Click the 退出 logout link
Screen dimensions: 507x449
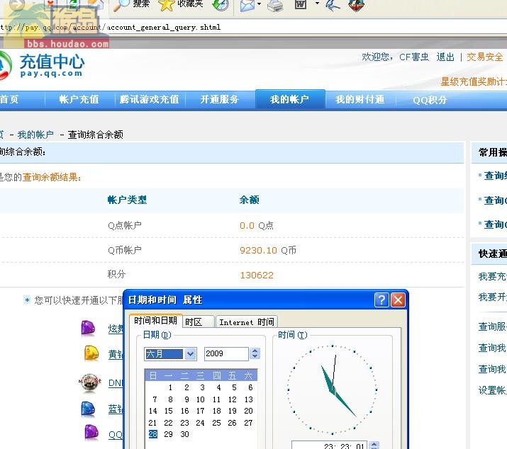[445, 57]
